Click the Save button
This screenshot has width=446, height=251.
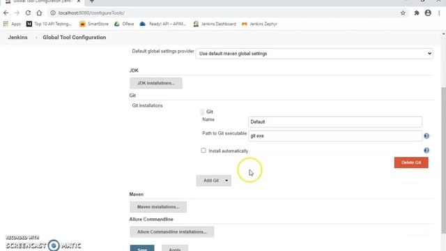[142, 248]
